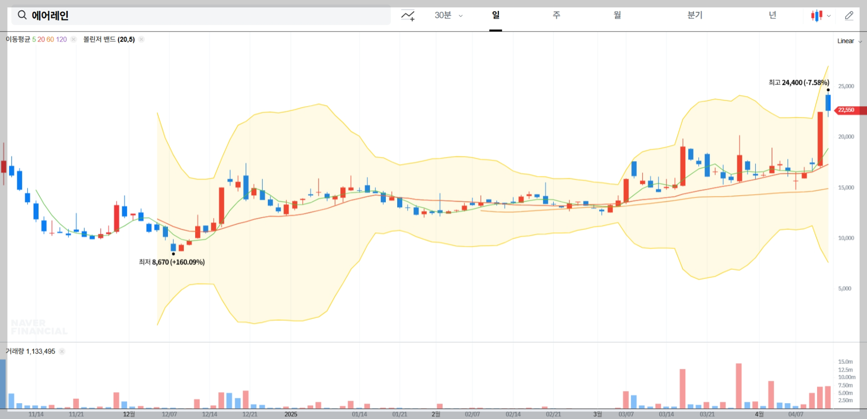867x419 pixels.
Task: Click the 25,000 price axis label
Action: click(x=846, y=86)
